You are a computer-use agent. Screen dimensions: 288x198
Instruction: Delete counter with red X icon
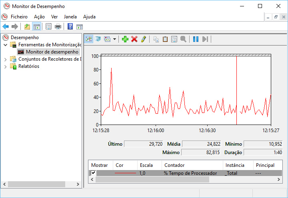tap(134, 39)
